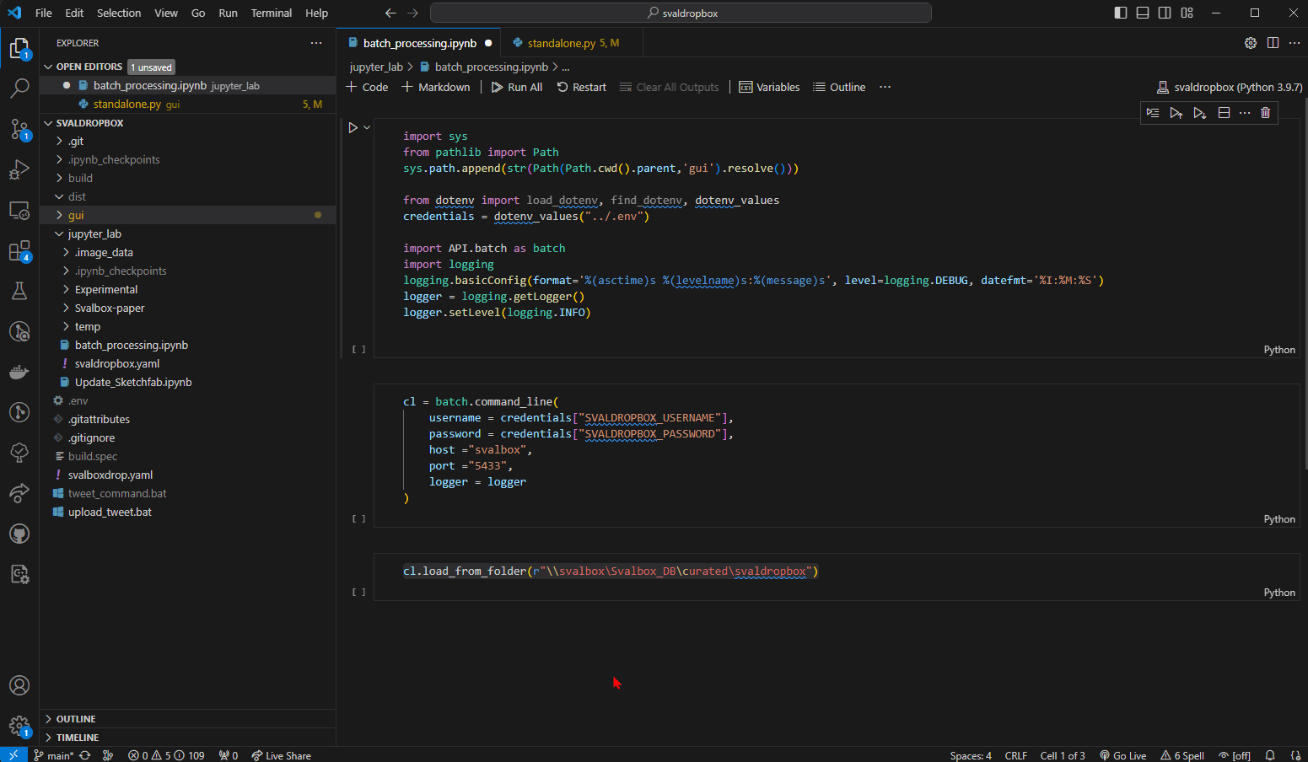Viewport: 1308px width, 762px height.
Task: Execute cells above the current cell
Action: click(1176, 113)
